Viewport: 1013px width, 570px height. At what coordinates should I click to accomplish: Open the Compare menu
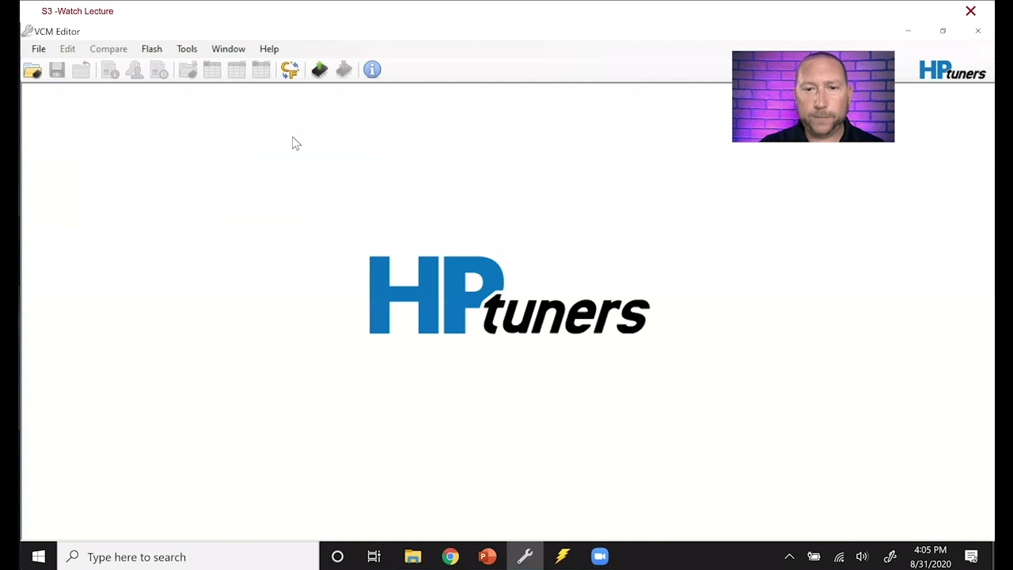pyautogui.click(x=108, y=49)
